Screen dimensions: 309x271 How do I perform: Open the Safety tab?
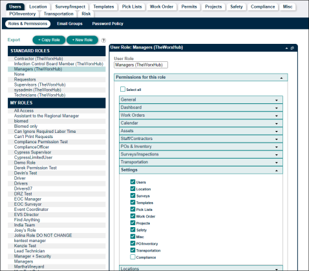pos(237,6)
